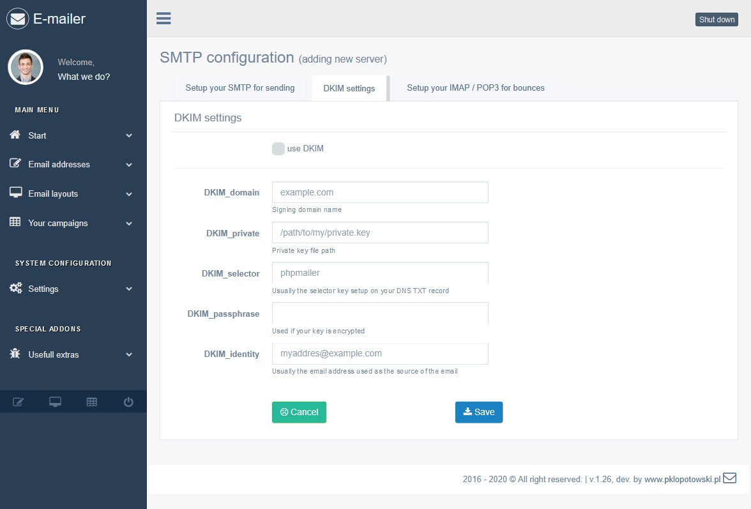Click the Private key file path hint
This screenshot has height=509, width=751.
(x=304, y=250)
